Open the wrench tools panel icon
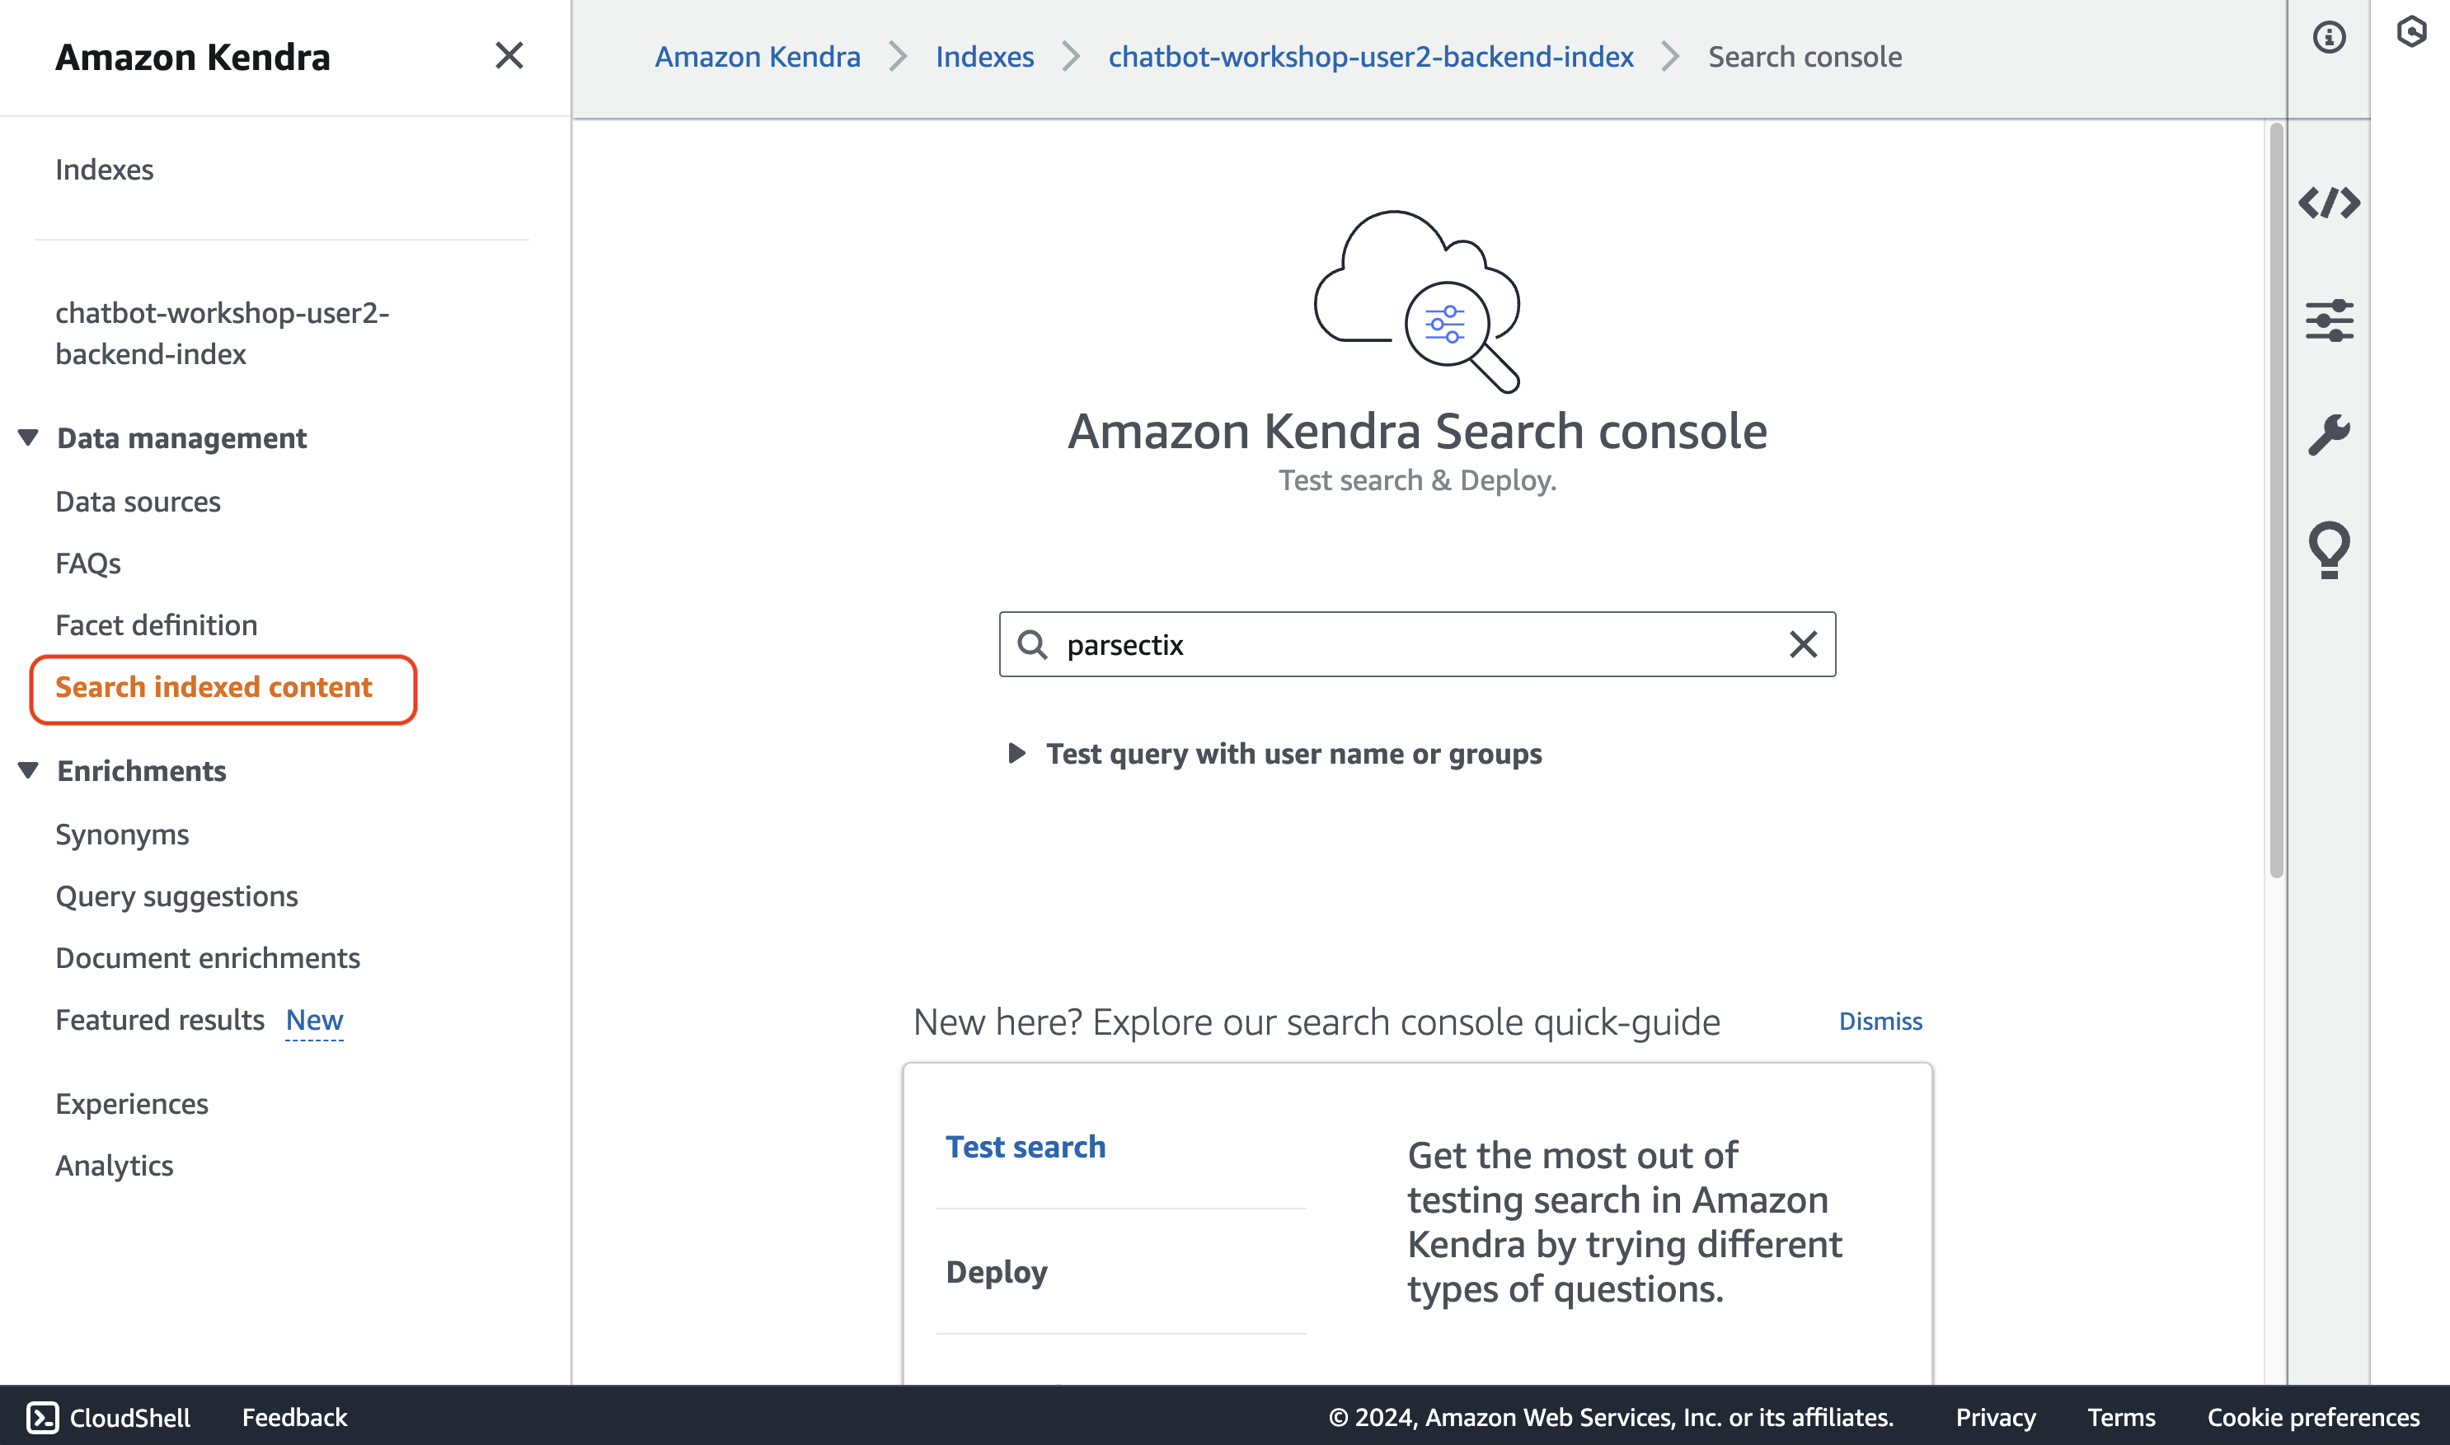 point(2328,434)
